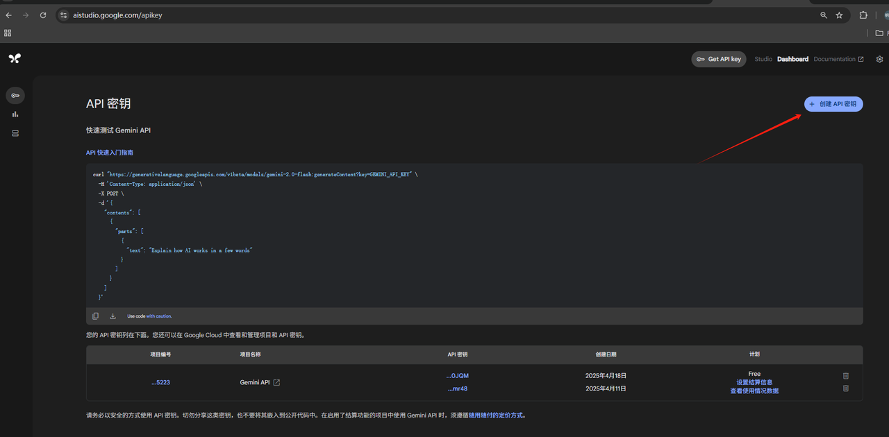Open the API 快速入门指南 link
Screen dimensions: 889x437
pyautogui.click(x=110, y=153)
